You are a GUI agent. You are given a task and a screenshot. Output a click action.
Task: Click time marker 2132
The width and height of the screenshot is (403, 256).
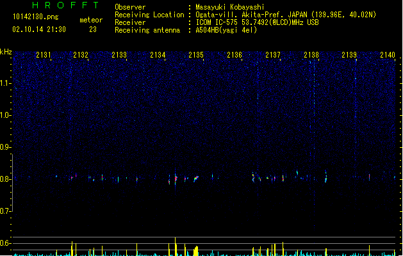click(x=81, y=54)
